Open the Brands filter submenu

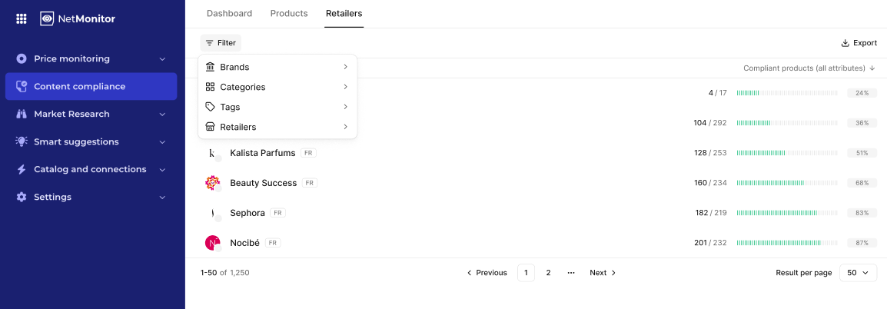(x=277, y=67)
